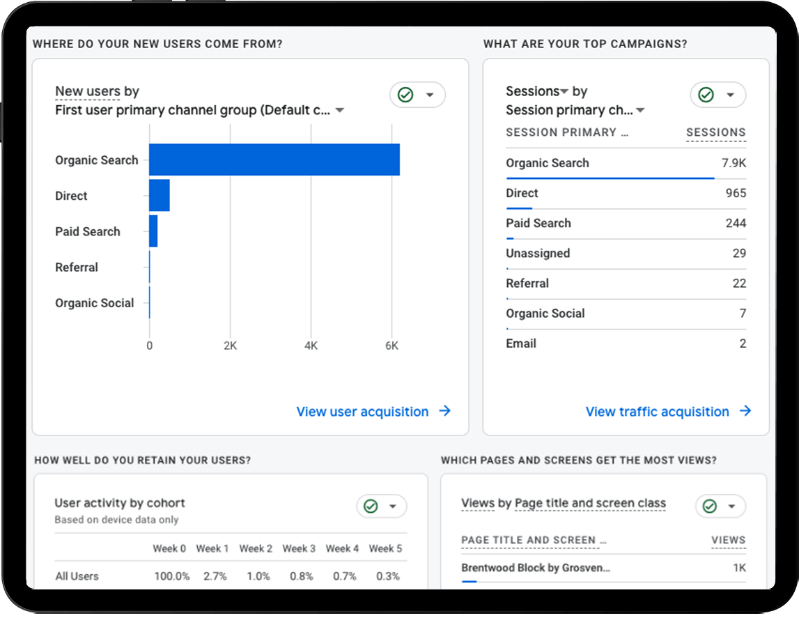Click the data quality checkmark on Views card

coord(712,507)
